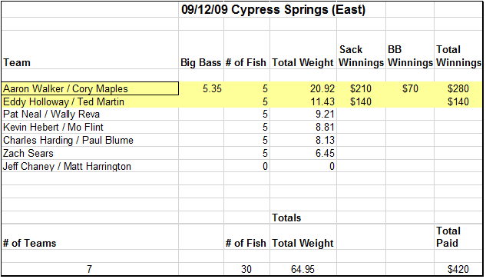The image size is (486, 279).
Task: Click the total weight sum 64.95
Action: tap(303, 269)
